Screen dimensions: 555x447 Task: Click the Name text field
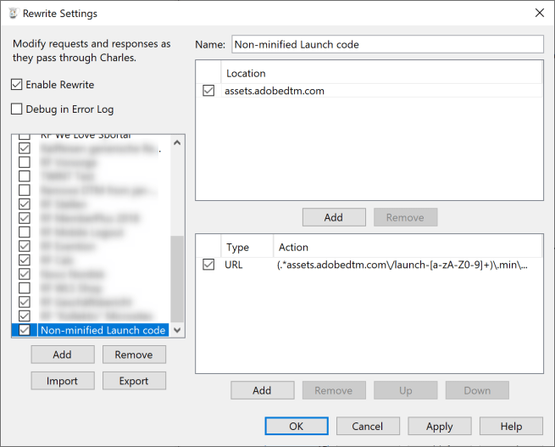[386, 44]
